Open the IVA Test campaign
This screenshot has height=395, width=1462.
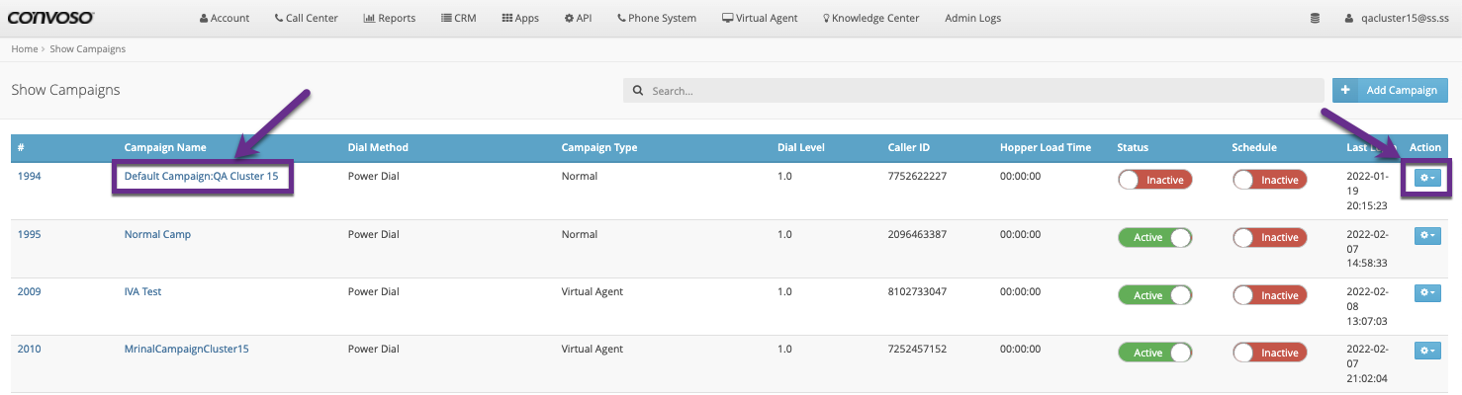pos(142,291)
